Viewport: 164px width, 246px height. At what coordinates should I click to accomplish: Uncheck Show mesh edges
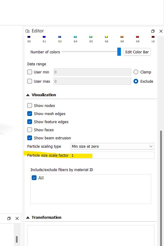pyautogui.click(x=30, y=114)
